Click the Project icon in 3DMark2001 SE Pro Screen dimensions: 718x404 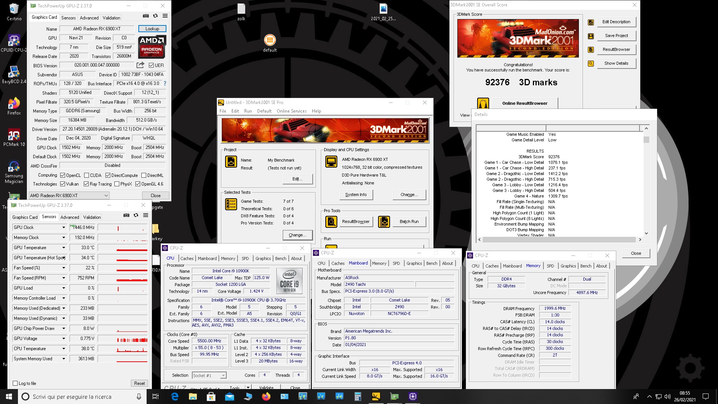231,162
